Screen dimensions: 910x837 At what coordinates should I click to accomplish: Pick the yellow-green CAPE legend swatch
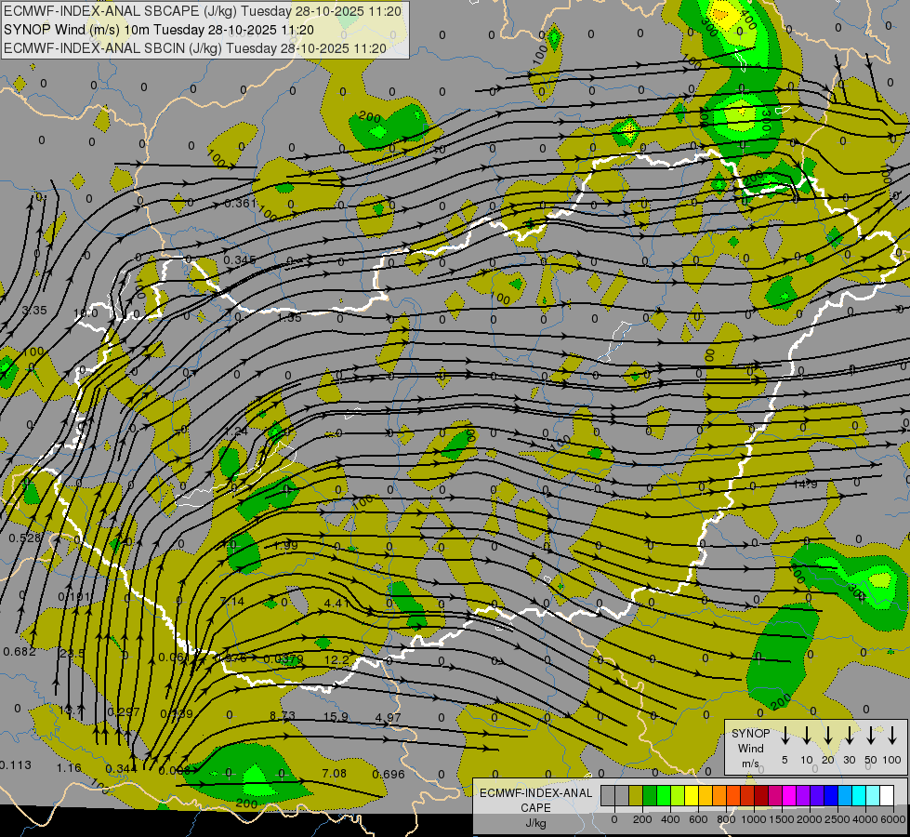678,796
